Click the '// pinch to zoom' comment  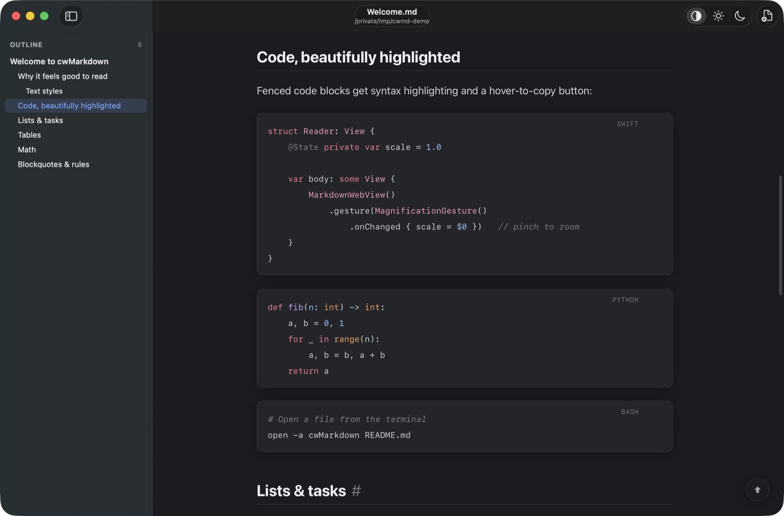539,227
